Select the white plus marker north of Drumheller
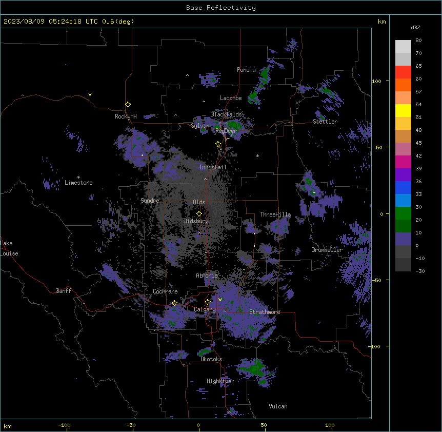This screenshot has height=432, width=442. tap(314, 192)
